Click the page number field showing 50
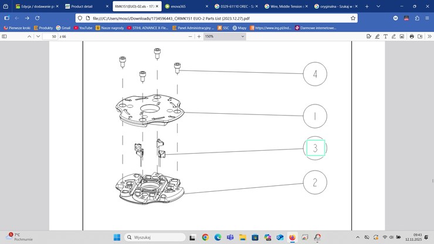 (x=50, y=36)
